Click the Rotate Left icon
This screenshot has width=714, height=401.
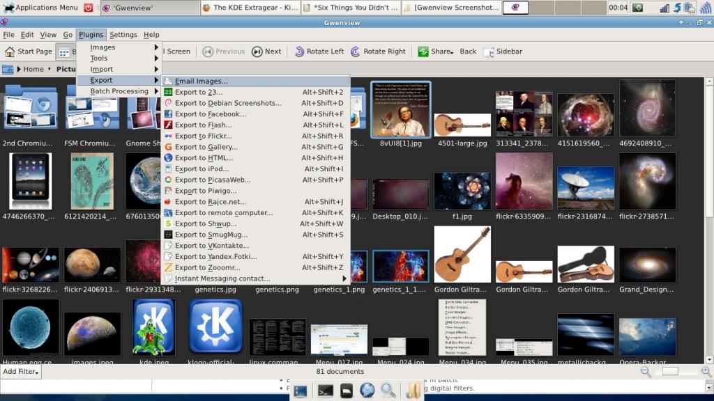[299, 52]
